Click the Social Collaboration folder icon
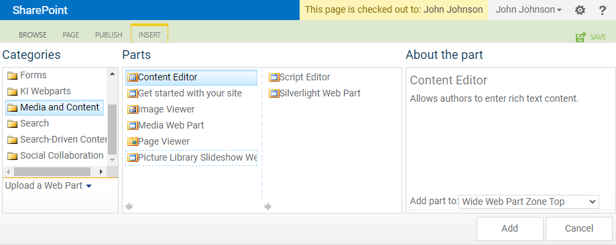Viewport: 616px width, 245px height. pos(13,156)
